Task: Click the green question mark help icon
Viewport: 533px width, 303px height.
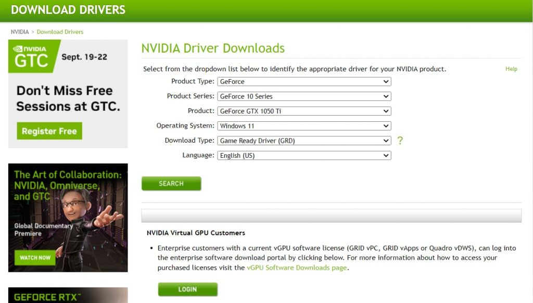Action: (400, 141)
